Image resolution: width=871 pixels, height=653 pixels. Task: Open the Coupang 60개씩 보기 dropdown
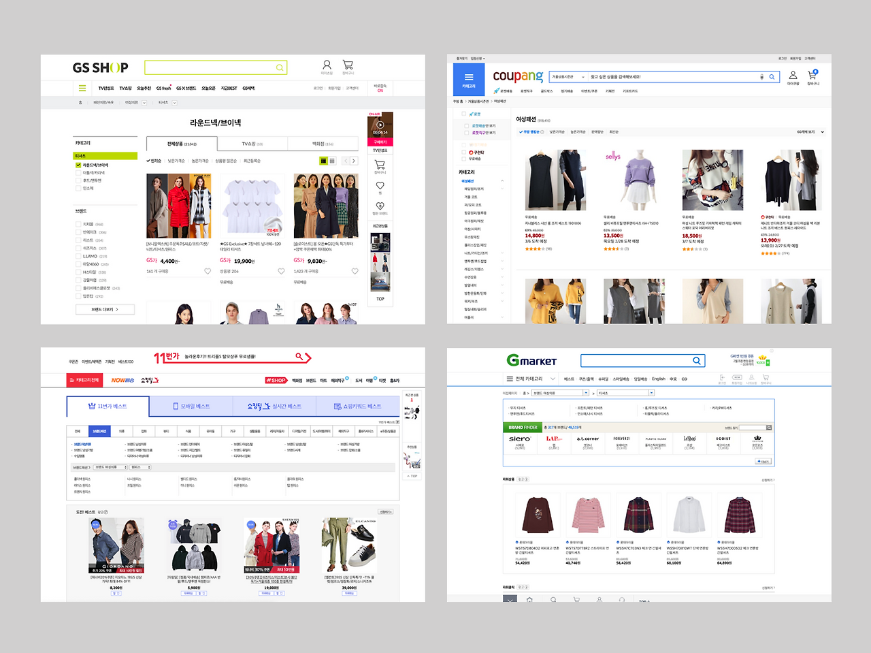[x=810, y=132]
